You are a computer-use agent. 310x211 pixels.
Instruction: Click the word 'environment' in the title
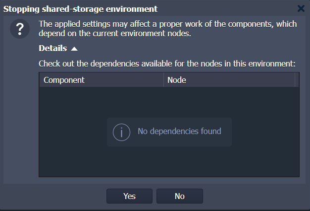[x=131, y=9]
